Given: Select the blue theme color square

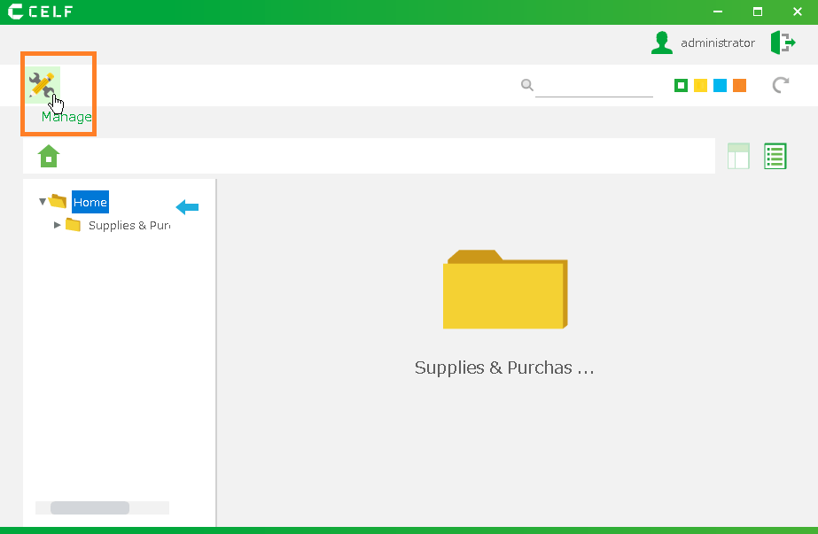Looking at the screenshot, I should pos(720,85).
